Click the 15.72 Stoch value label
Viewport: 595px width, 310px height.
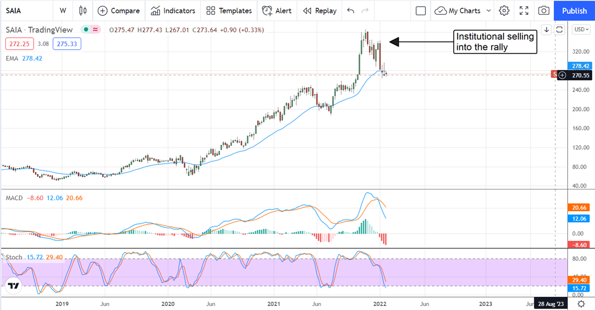tap(580, 288)
